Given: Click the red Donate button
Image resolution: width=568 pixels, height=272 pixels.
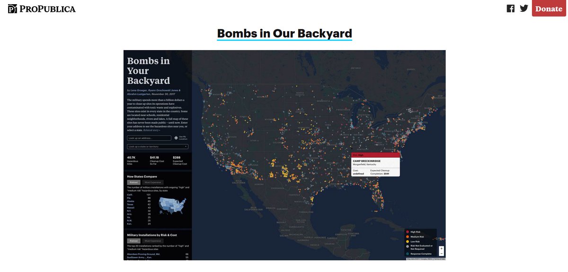Looking at the screenshot, I should (549, 8).
